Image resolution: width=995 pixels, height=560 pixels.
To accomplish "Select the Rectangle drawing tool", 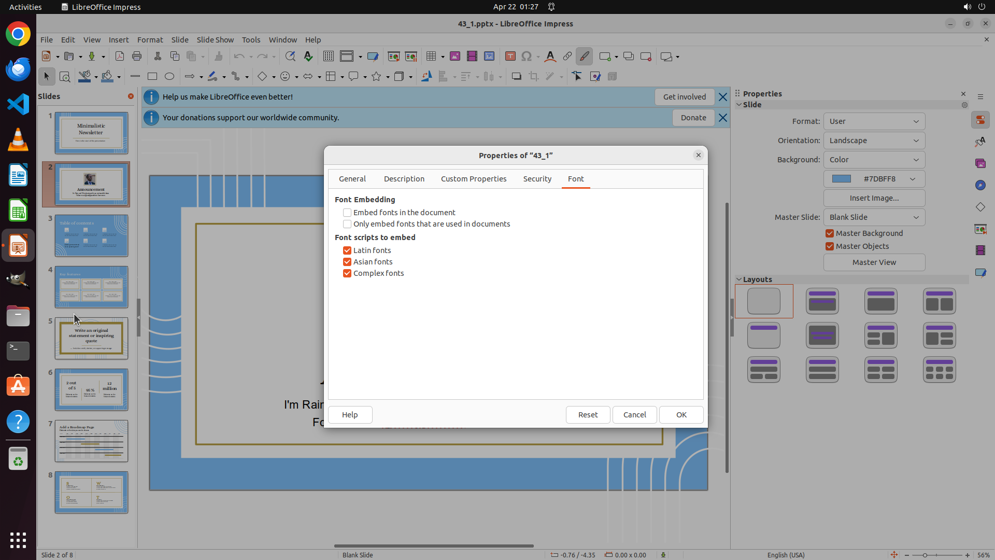I will point(152,76).
